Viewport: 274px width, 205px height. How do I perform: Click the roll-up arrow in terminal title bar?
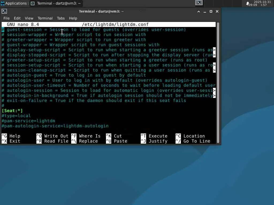[x=199, y=11]
